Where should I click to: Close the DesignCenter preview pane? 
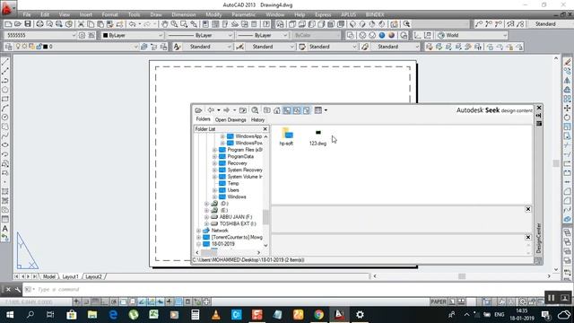(x=528, y=209)
